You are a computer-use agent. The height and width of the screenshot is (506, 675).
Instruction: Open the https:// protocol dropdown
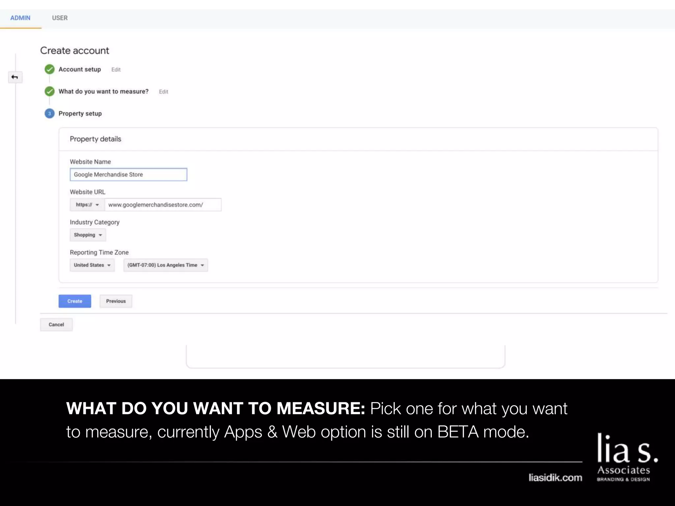pos(87,205)
